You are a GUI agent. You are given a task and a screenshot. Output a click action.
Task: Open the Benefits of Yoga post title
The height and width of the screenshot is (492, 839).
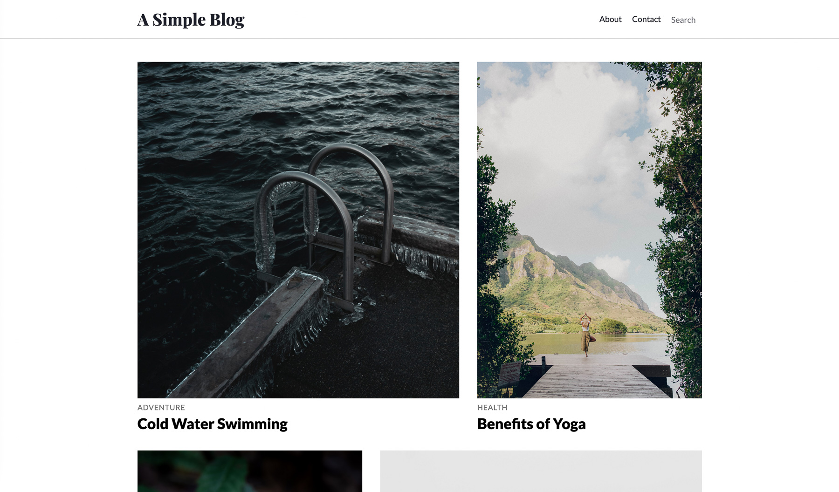coord(531,424)
